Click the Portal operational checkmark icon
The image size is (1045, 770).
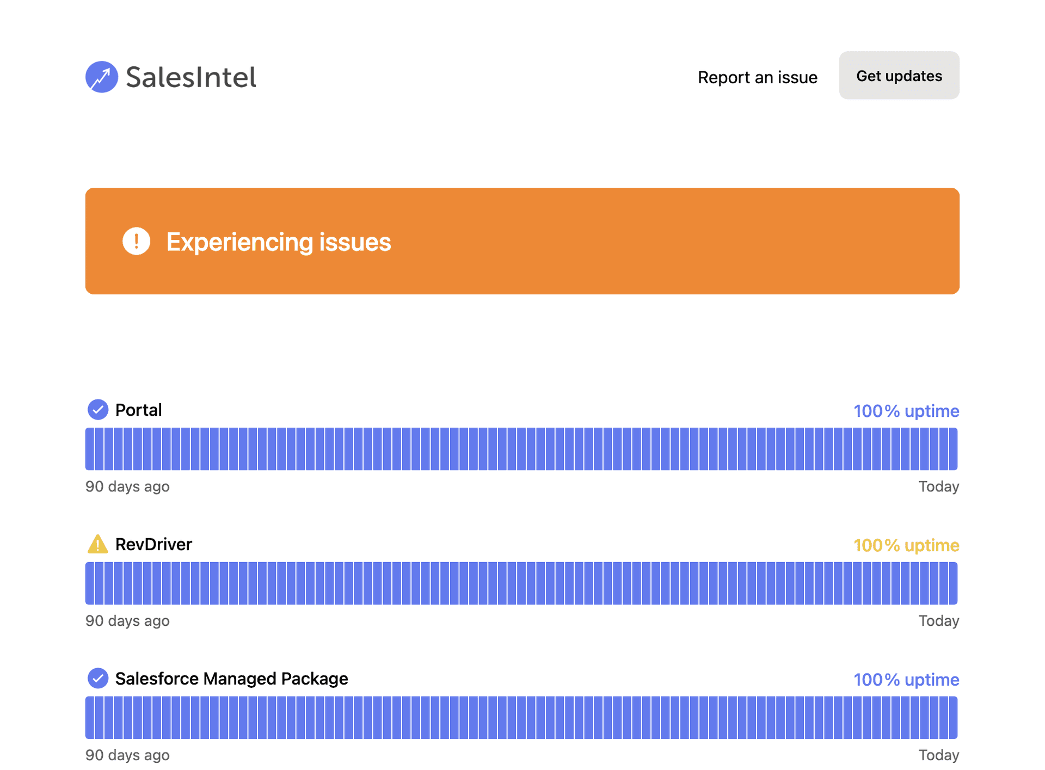[98, 410]
